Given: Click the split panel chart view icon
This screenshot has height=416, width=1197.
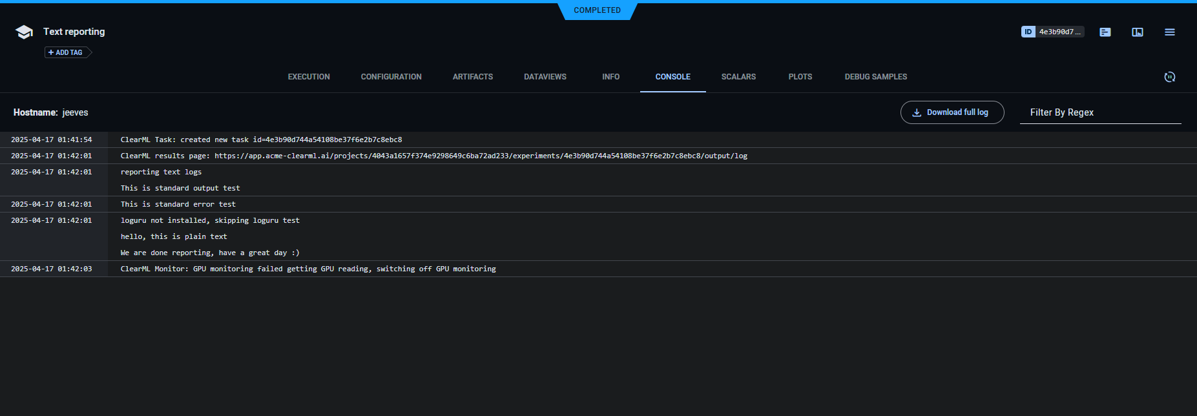Looking at the screenshot, I should click(x=1137, y=32).
